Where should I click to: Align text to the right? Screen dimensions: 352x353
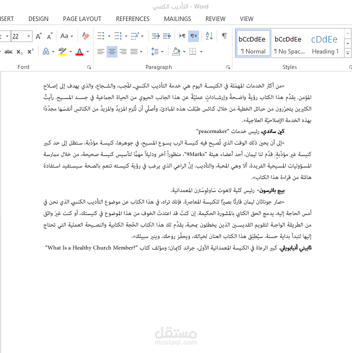[123, 52]
